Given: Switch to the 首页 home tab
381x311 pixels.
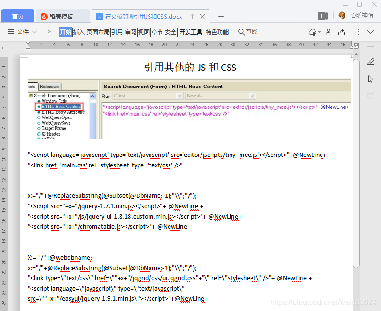Looking at the screenshot, I should tap(18, 16).
